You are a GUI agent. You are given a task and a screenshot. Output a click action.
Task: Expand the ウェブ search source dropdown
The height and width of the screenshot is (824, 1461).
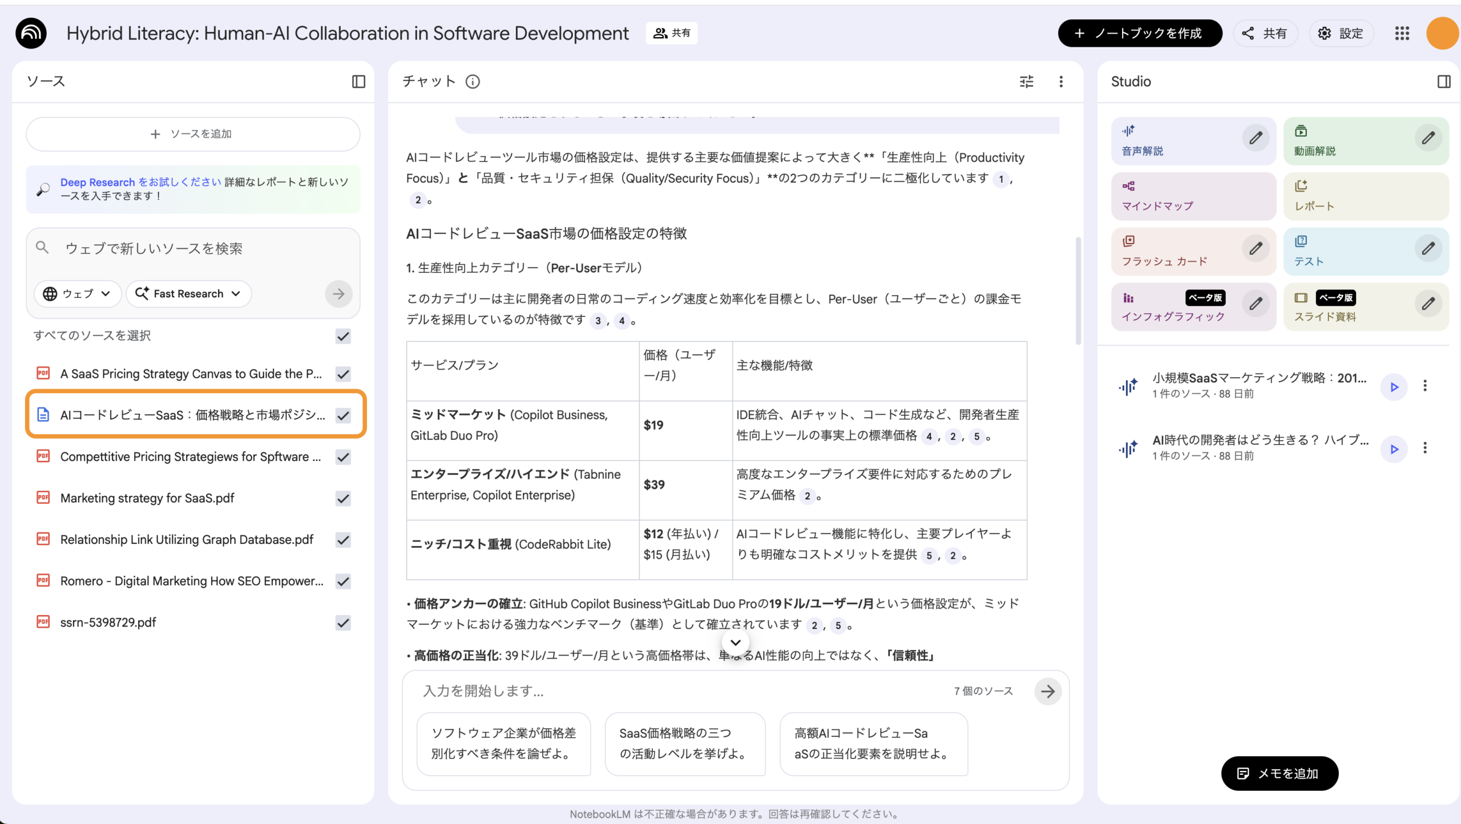[x=78, y=293]
